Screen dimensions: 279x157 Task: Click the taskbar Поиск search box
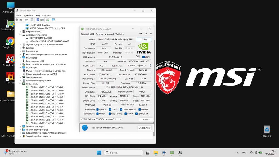click(x=124, y=153)
